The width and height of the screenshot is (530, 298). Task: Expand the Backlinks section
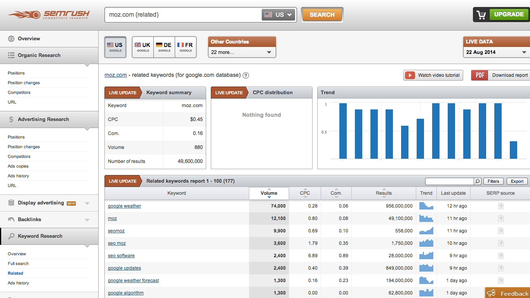[x=87, y=220]
